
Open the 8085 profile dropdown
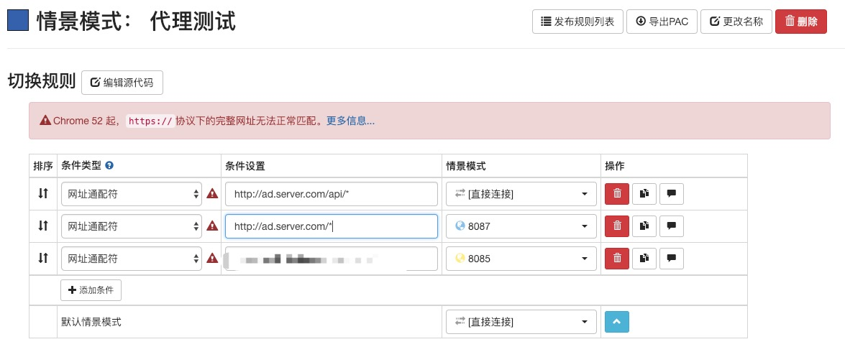point(521,259)
